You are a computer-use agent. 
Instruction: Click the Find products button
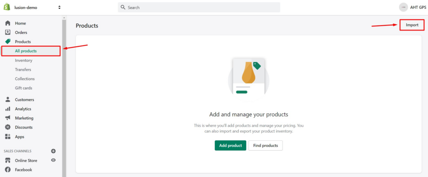pyautogui.click(x=265, y=145)
